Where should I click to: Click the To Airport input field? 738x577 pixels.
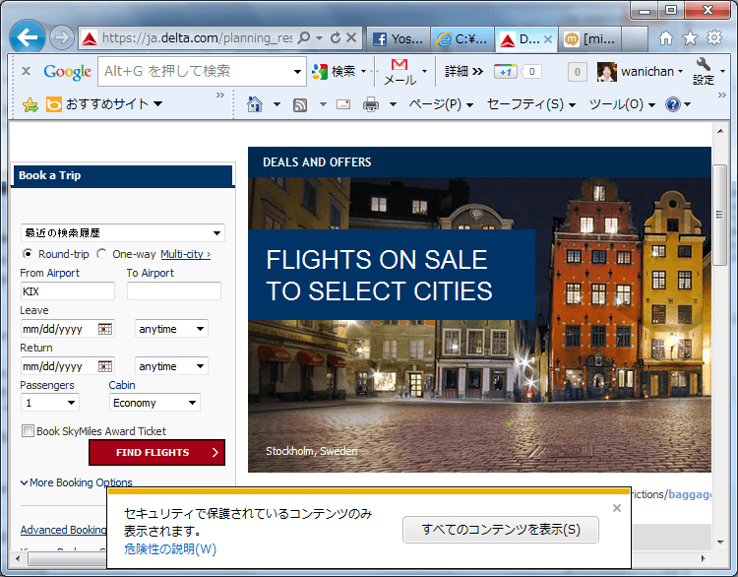(x=173, y=291)
